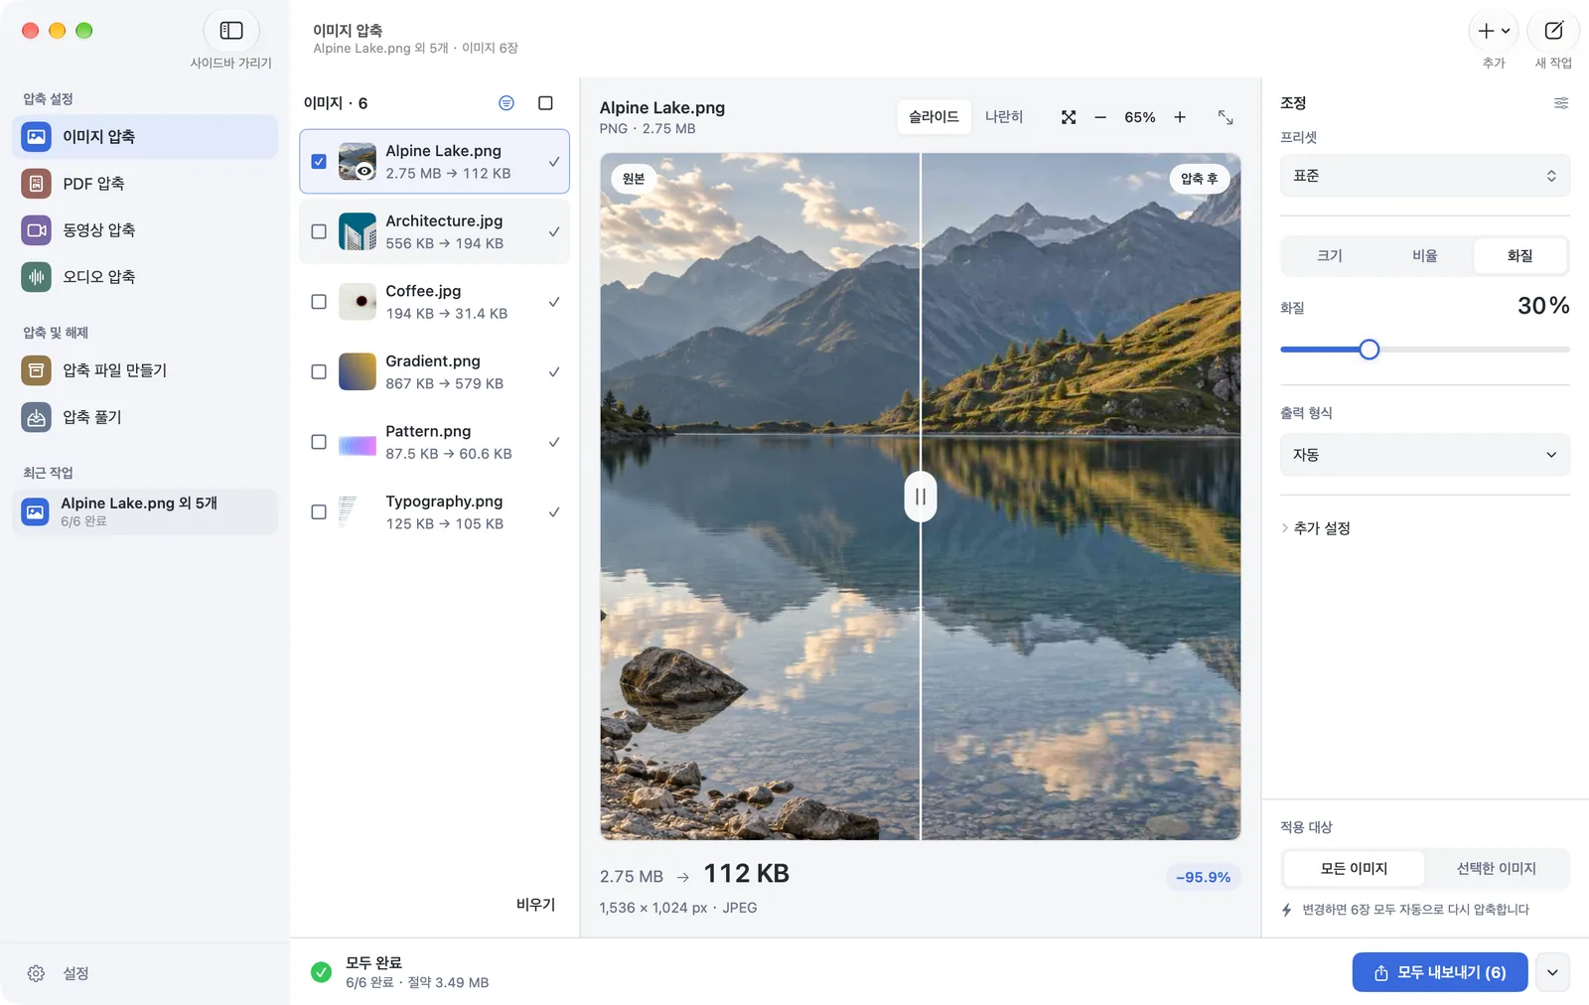The height and width of the screenshot is (1005, 1589).
Task: Switch to the 크기 tab
Action: 1330,255
